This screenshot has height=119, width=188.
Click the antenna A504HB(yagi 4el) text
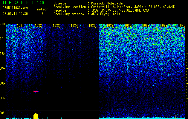click(x=106, y=14)
